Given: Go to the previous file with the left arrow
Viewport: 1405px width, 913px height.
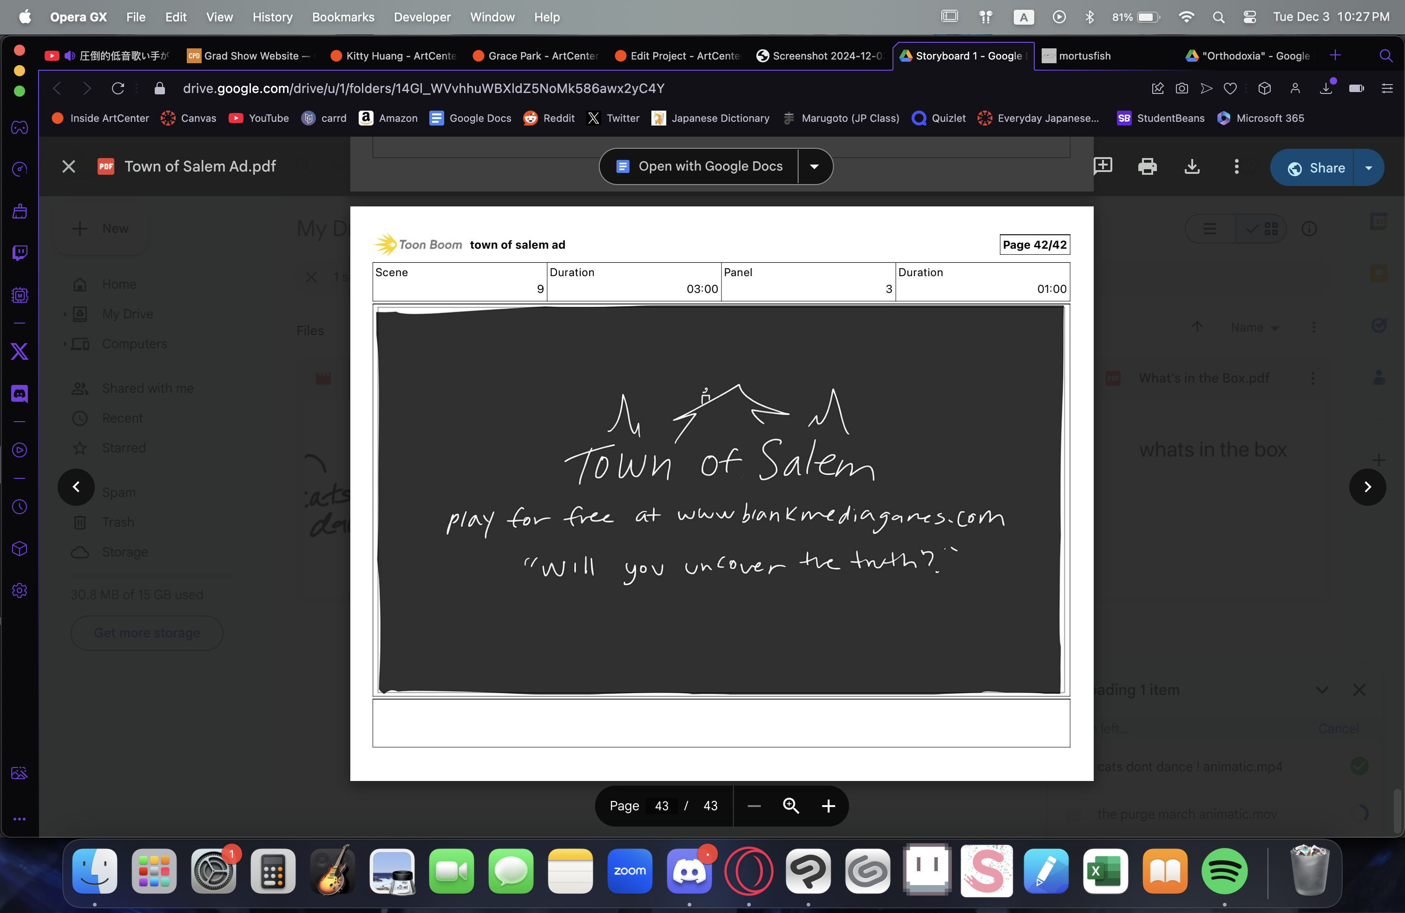Looking at the screenshot, I should point(76,487).
